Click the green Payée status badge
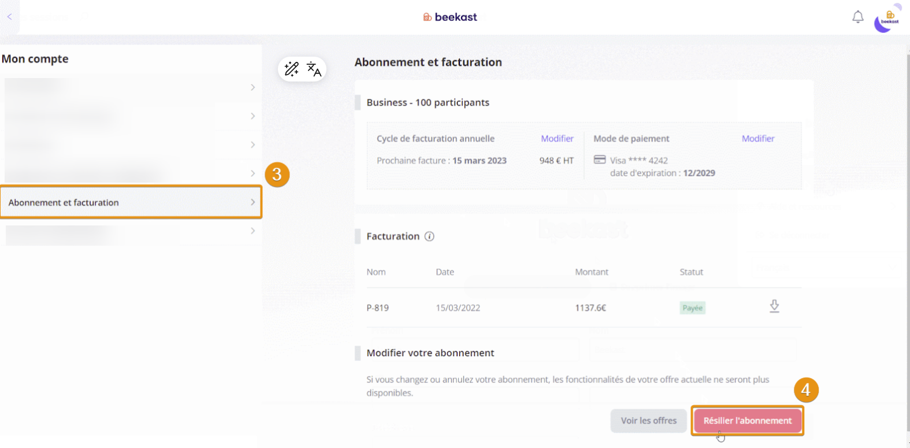Image resolution: width=910 pixels, height=448 pixels. tap(692, 308)
